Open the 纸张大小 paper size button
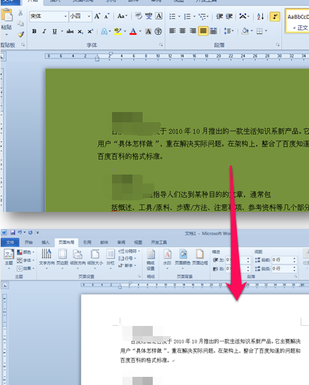Screen dimensions: 309x385 pyautogui.click(x=95, y=259)
